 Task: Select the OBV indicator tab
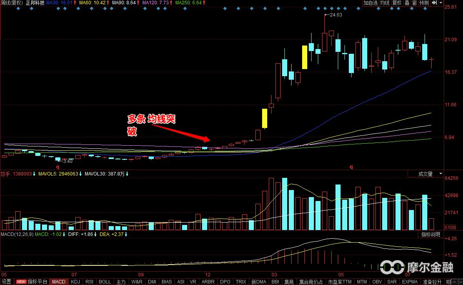point(377,282)
